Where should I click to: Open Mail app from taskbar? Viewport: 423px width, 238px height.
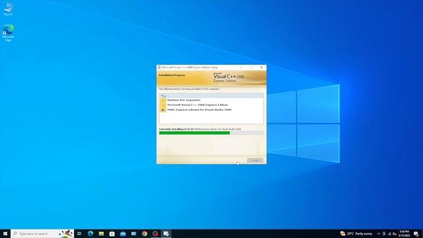(x=123, y=233)
